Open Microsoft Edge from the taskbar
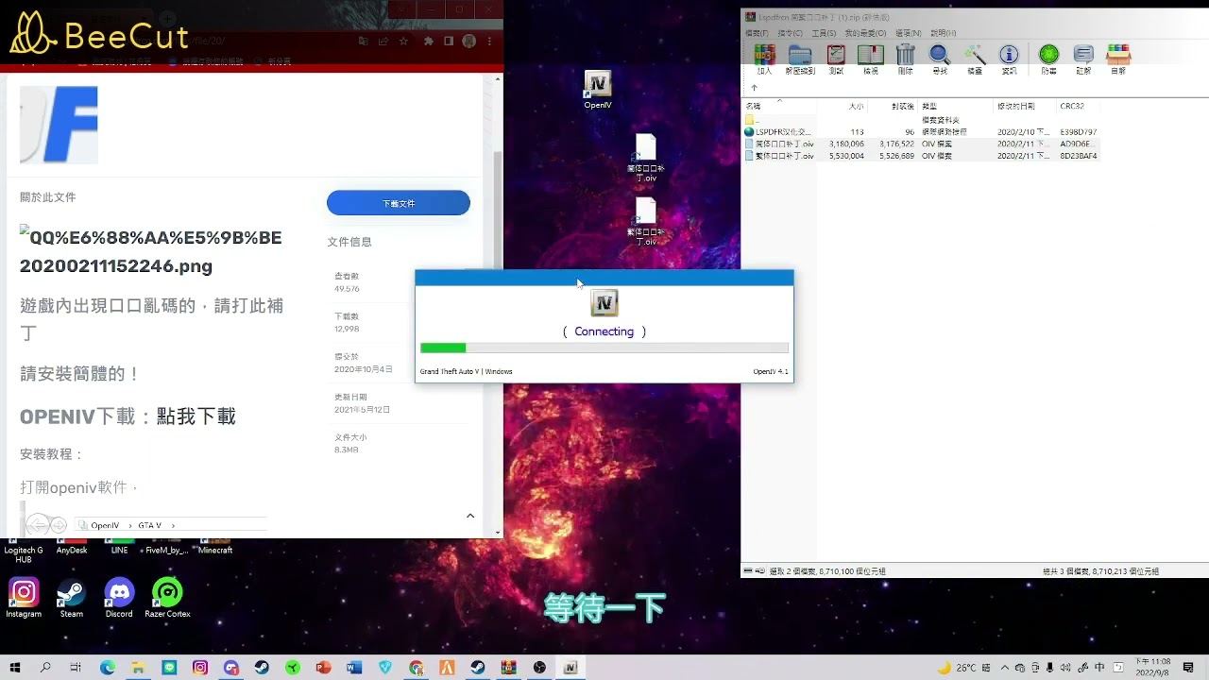 click(108, 668)
